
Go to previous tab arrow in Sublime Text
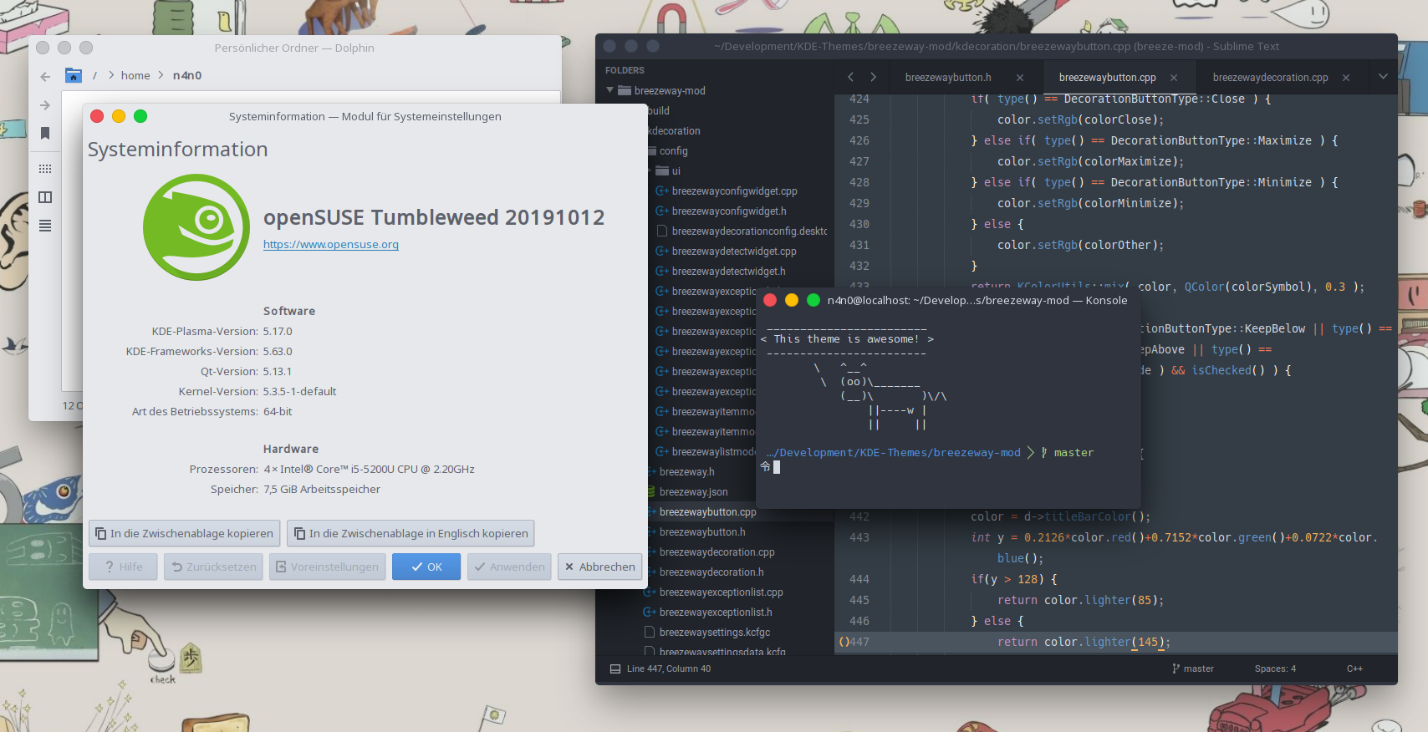click(x=851, y=77)
